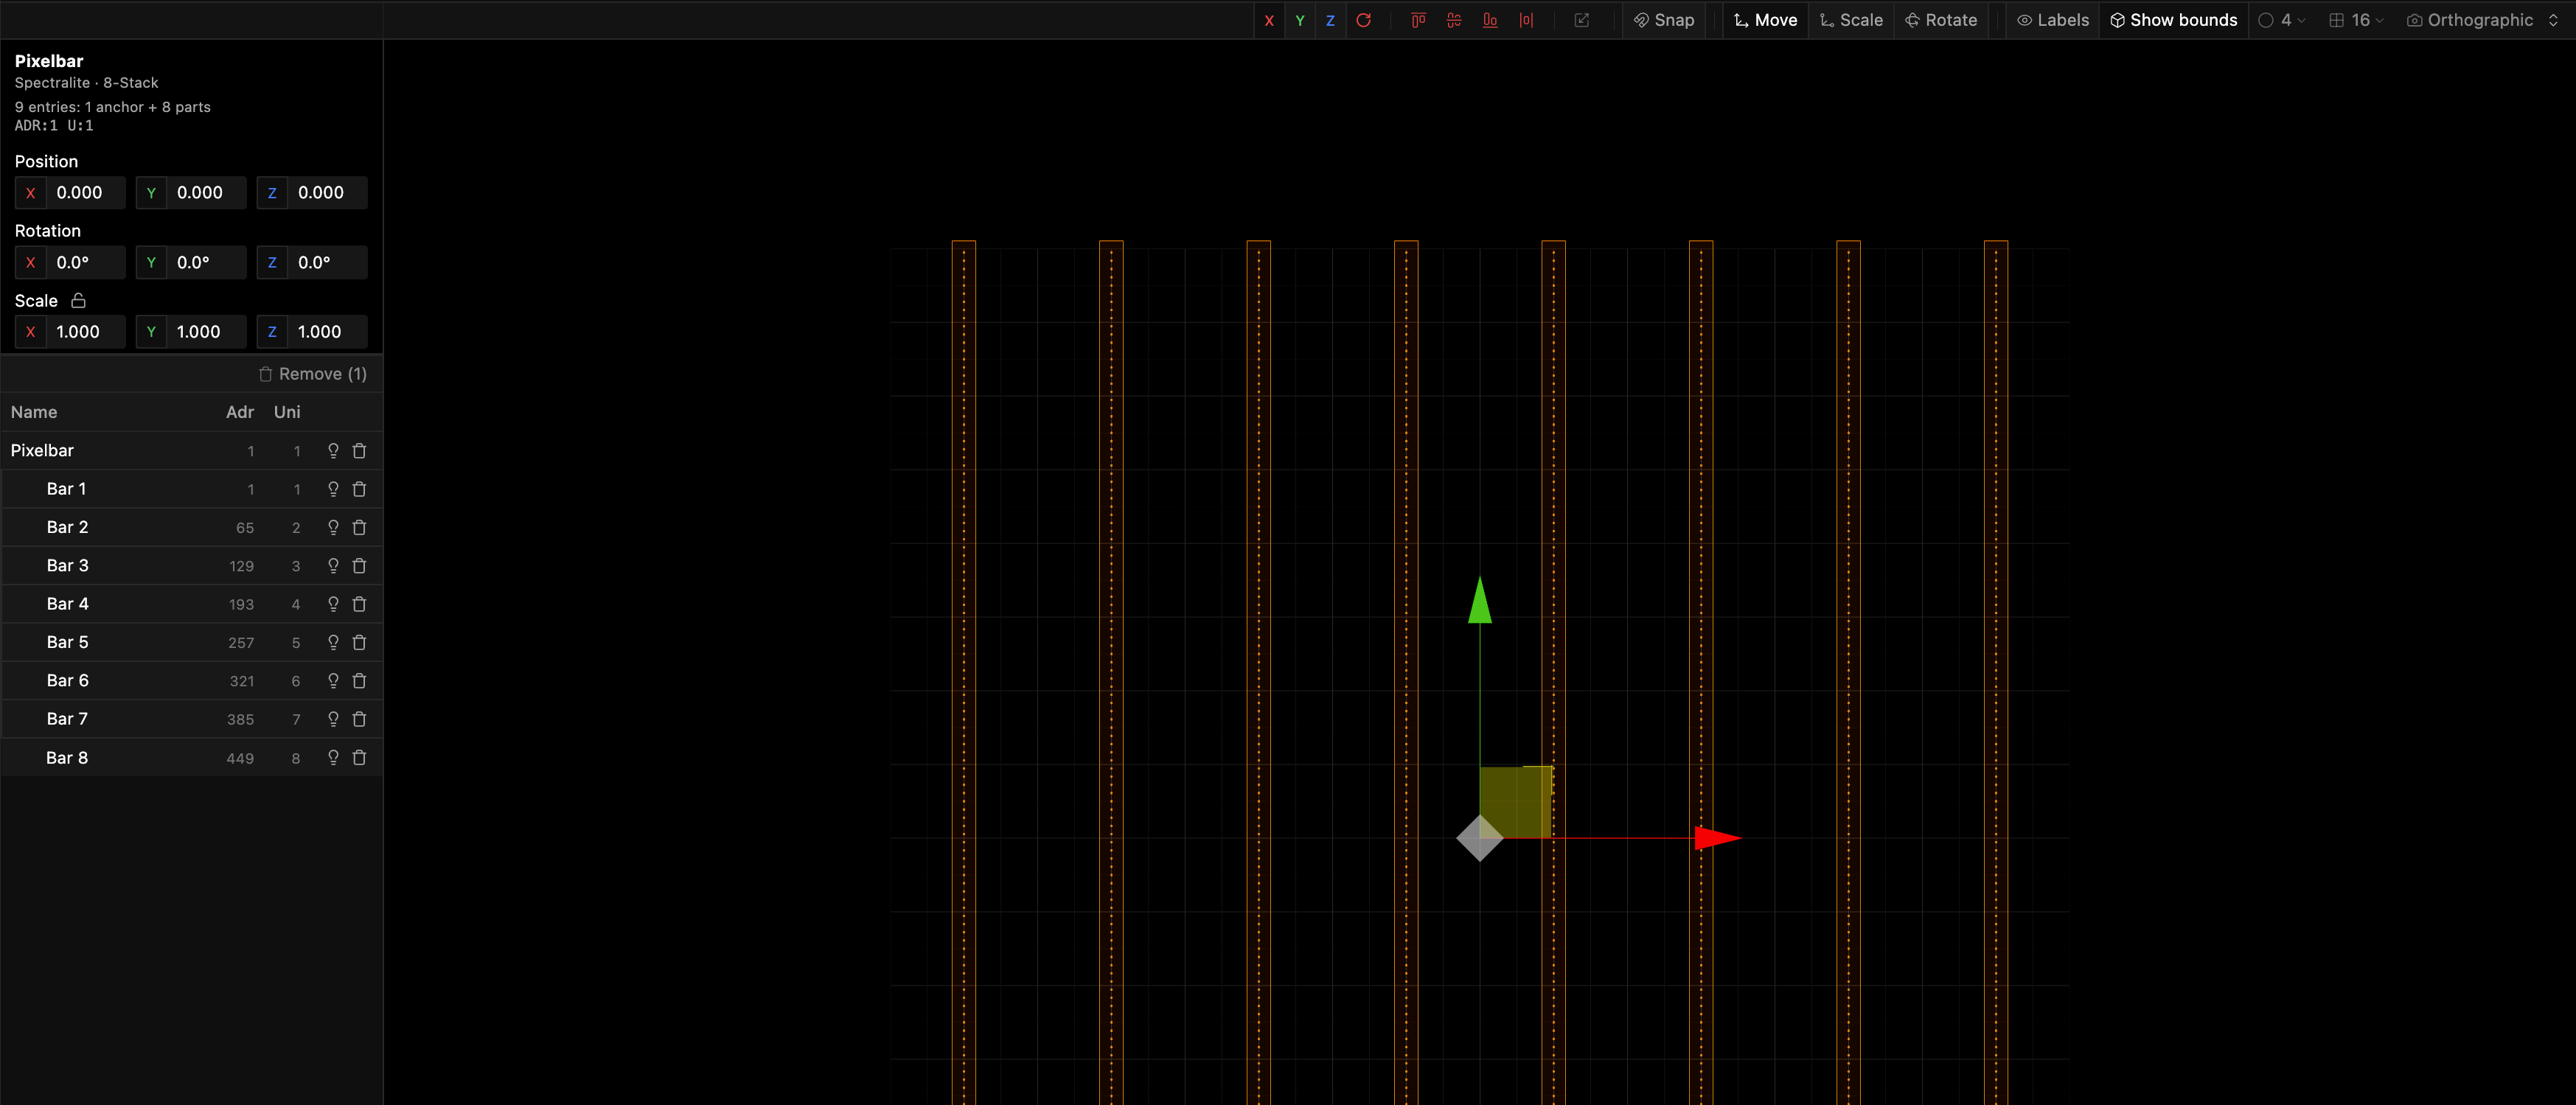Screen dimensions: 2576x1105
Task: Click Bar 1's bulb icon
Action: tap(333, 489)
